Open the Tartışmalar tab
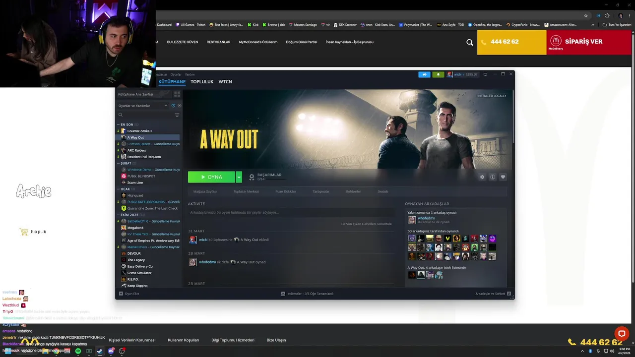Image resolution: width=635 pixels, height=357 pixels. (x=321, y=191)
